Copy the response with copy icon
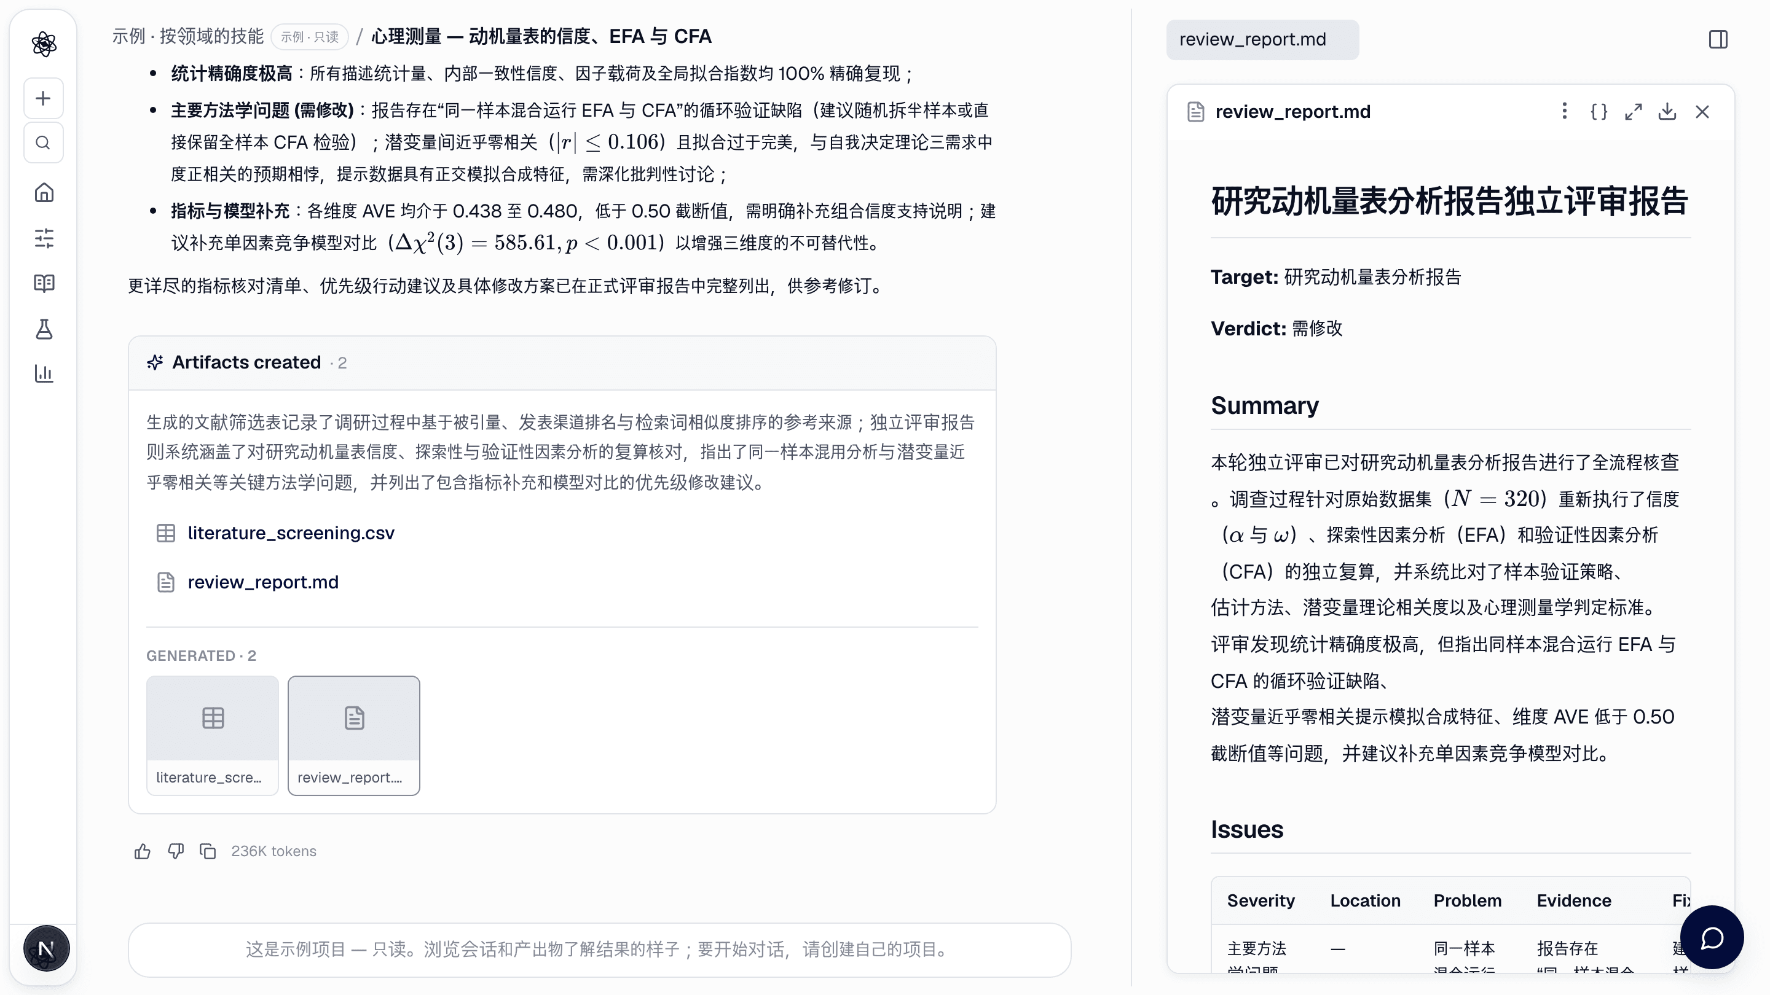This screenshot has height=995, width=1770. 208,851
